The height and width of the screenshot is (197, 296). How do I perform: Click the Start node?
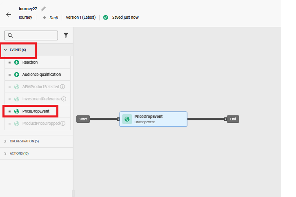coord(83,119)
